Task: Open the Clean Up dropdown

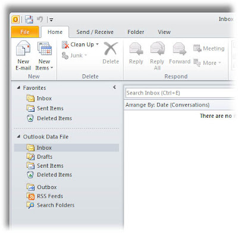Action: tap(80, 45)
